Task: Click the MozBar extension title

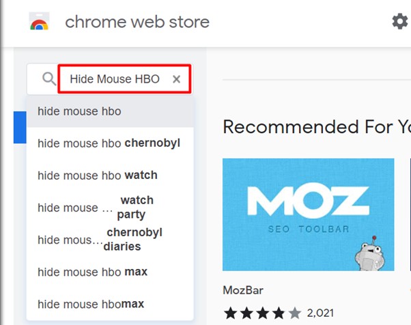Action: click(244, 289)
